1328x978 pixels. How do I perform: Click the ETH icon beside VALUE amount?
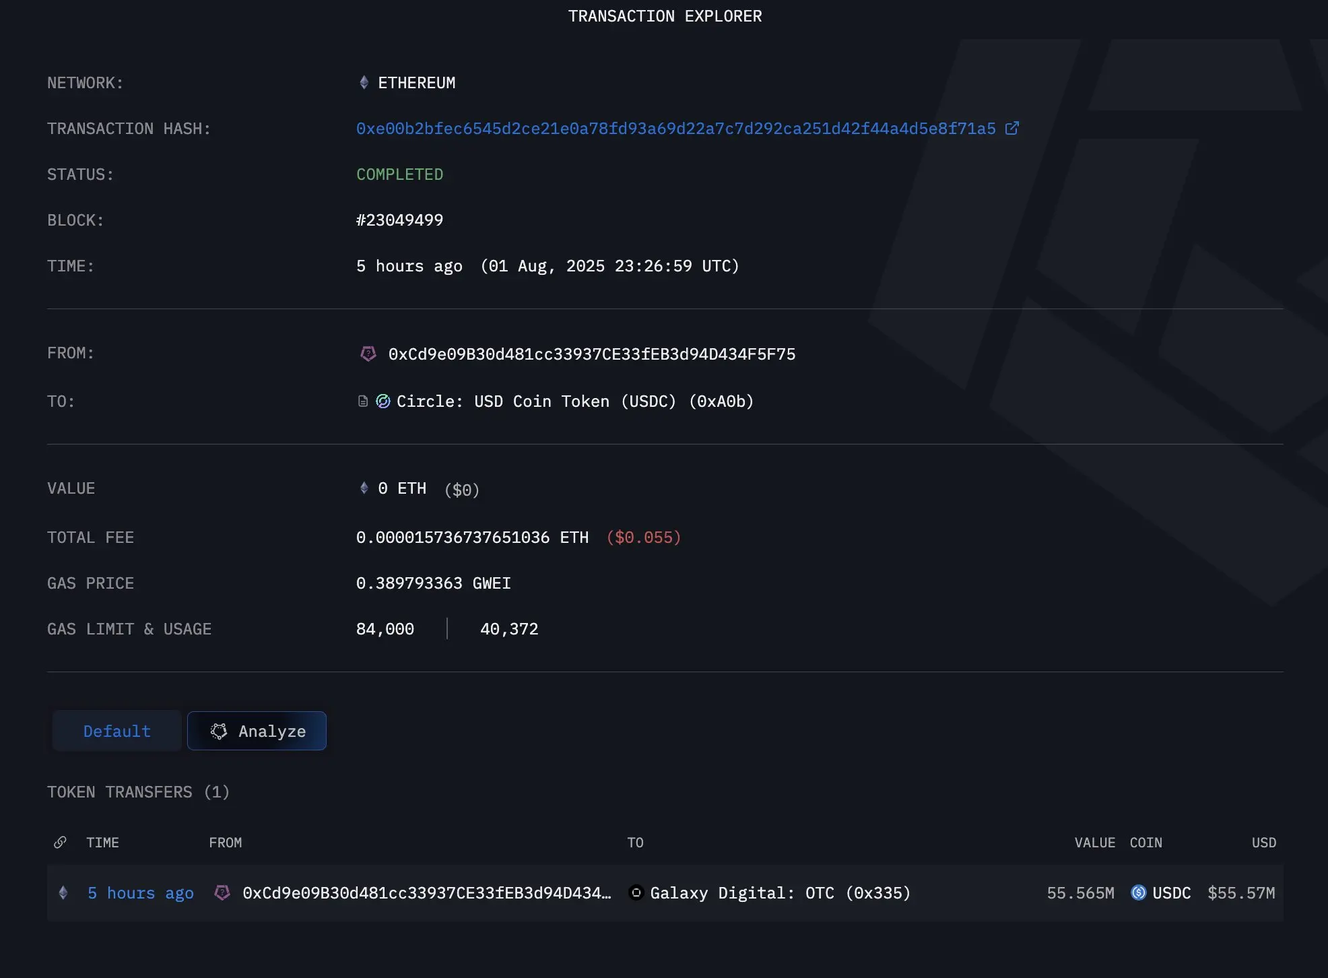tap(364, 488)
